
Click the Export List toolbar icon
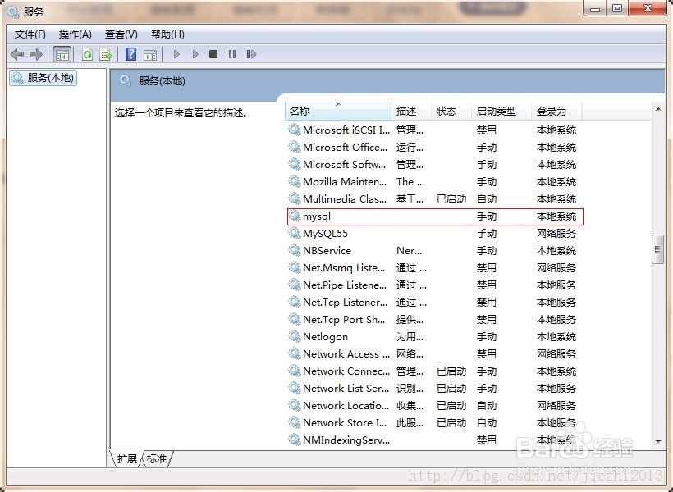pyautogui.click(x=106, y=54)
